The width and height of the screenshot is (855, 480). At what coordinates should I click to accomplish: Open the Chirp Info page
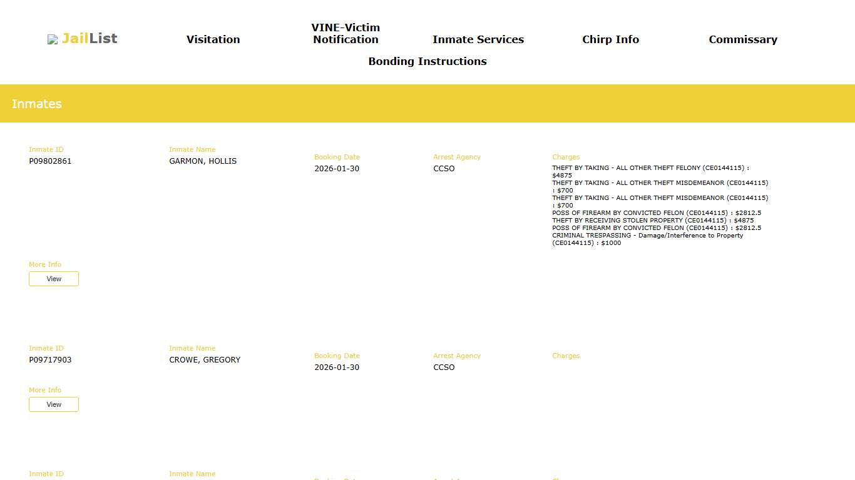pyautogui.click(x=610, y=39)
